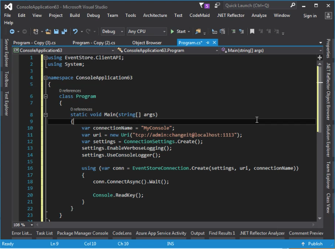
Task: Open the document tabs overflow dropdown
Action: (320, 43)
